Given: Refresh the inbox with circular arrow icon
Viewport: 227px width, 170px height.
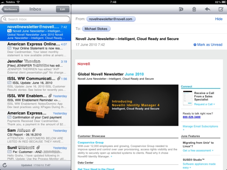Looking at the screenshot, I should pos(5,165).
